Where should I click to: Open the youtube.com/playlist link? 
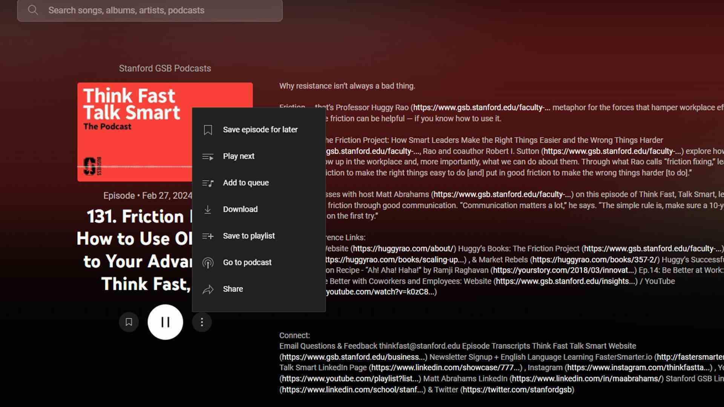351,378
